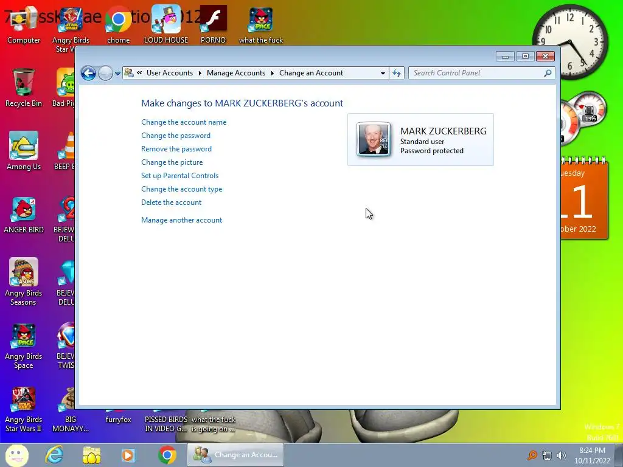The height and width of the screenshot is (467, 623).
Task: Select LOUD HOUSE desktop icon
Action: click(166, 24)
